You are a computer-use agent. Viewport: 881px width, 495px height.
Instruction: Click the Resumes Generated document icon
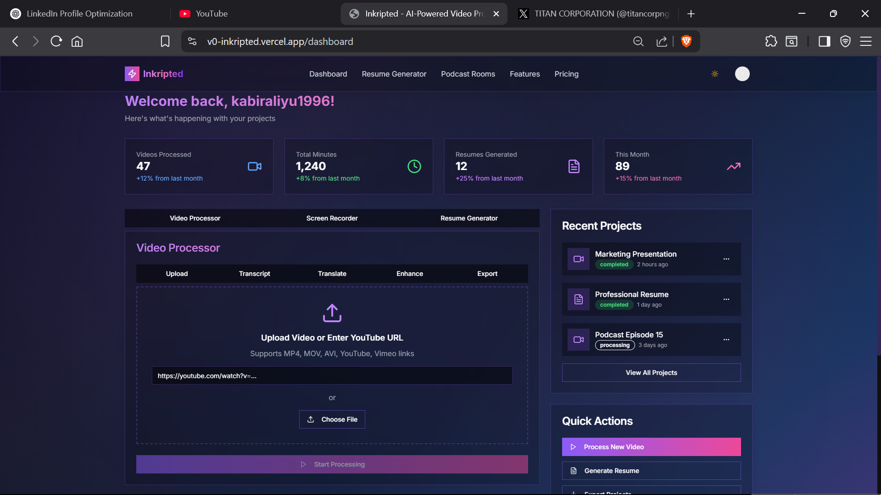click(x=574, y=166)
